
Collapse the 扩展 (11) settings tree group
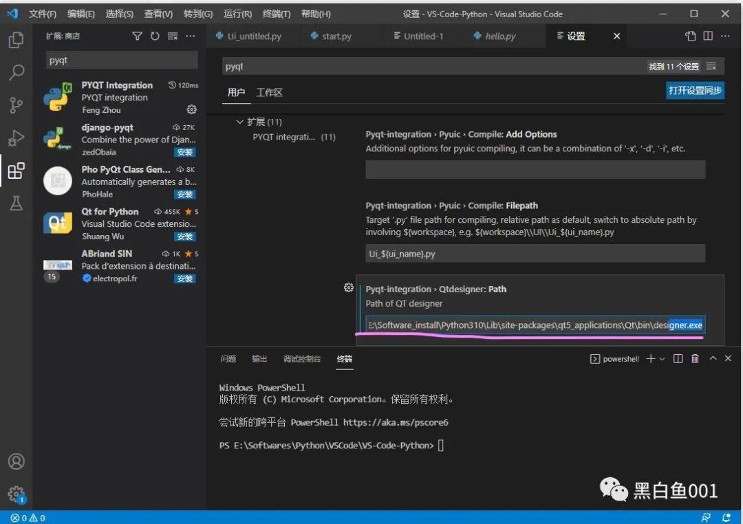(240, 122)
